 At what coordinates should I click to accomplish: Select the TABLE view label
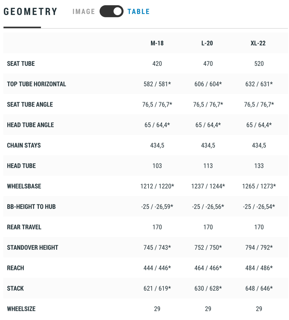(138, 12)
